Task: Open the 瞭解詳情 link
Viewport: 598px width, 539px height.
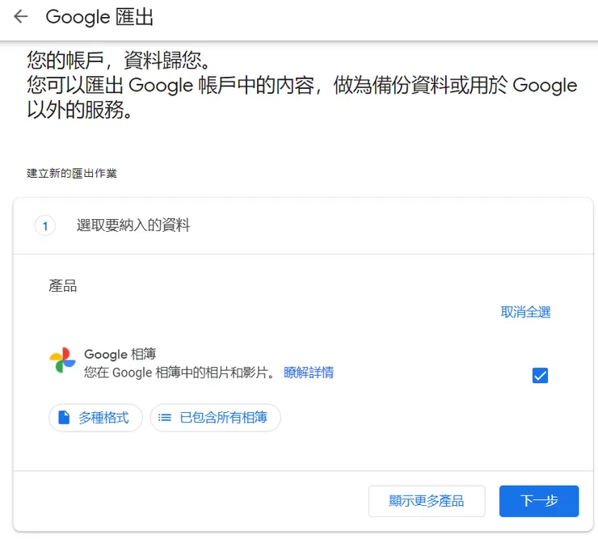Action: pyautogui.click(x=309, y=373)
